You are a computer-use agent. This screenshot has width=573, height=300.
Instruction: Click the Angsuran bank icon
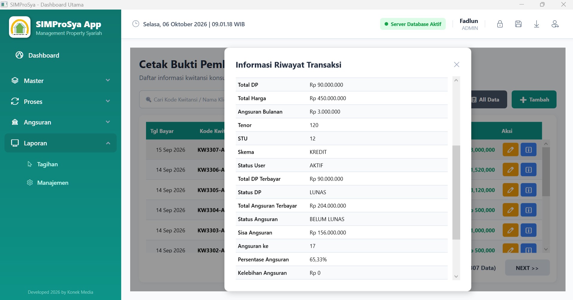click(x=15, y=122)
